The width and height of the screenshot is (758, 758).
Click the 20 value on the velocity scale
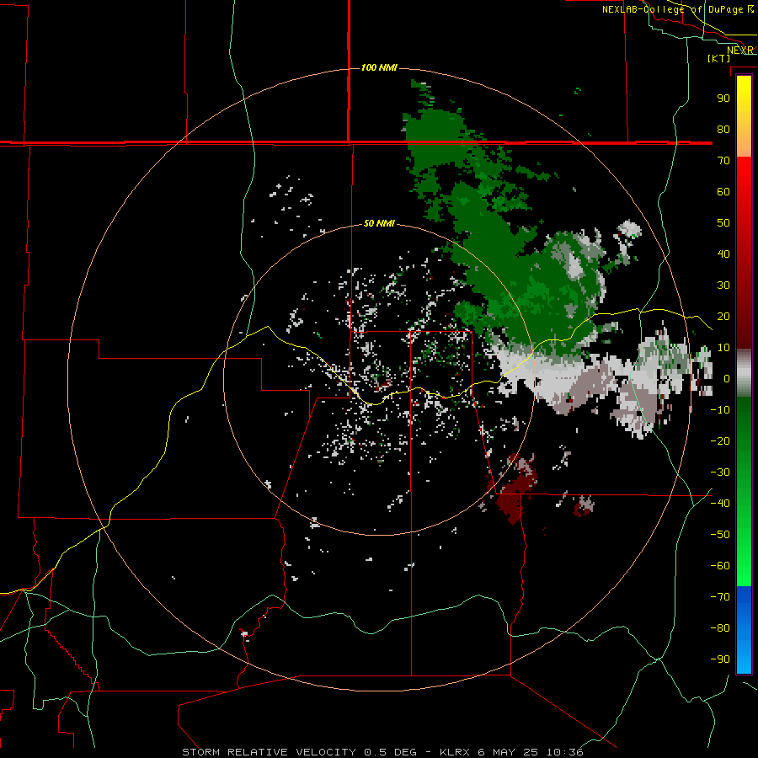tap(723, 317)
